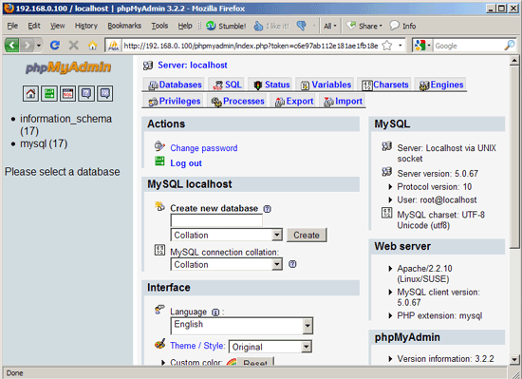Open the All dropdown in StumbleUpon toolbar

pos(330,26)
